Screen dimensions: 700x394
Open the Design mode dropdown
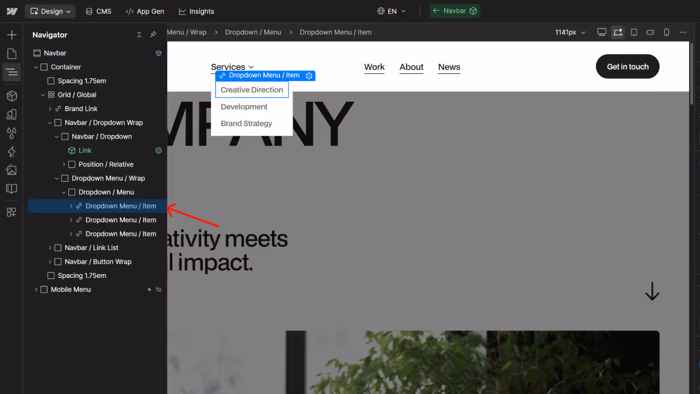coord(50,10)
